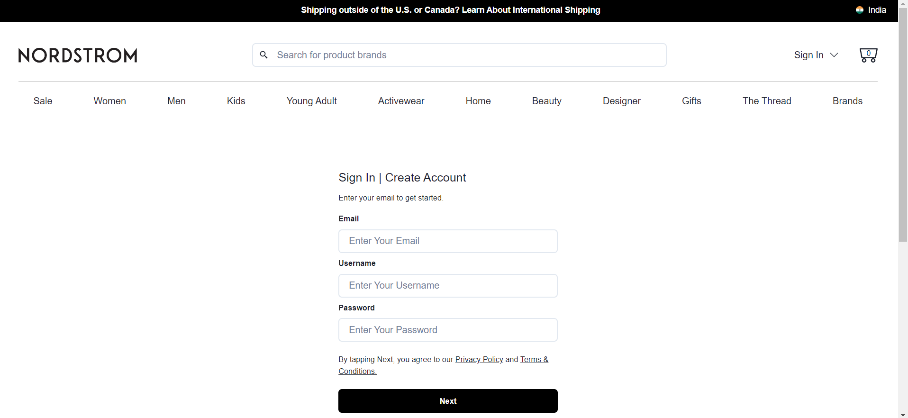
Task: Select the Beauty category
Action: point(547,100)
